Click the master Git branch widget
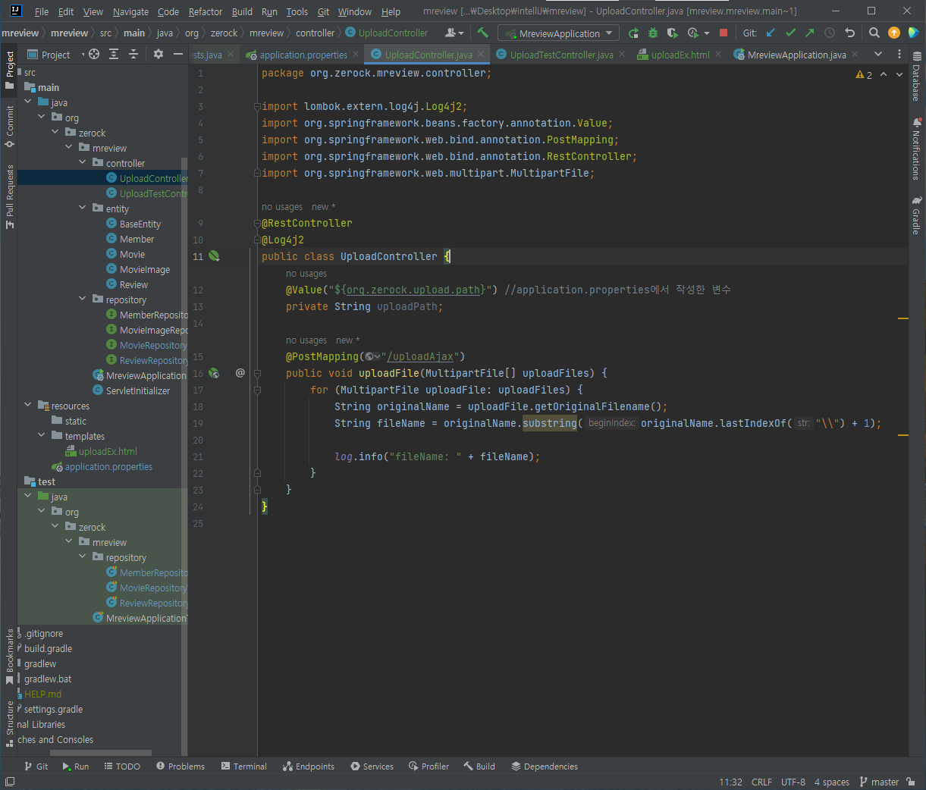Image resolution: width=926 pixels, height=790 pixels. tap(879, 782)
